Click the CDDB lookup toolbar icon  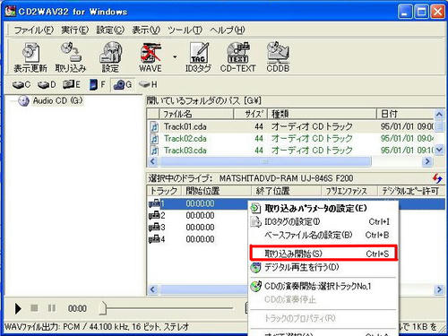click(x=278, y=57)
